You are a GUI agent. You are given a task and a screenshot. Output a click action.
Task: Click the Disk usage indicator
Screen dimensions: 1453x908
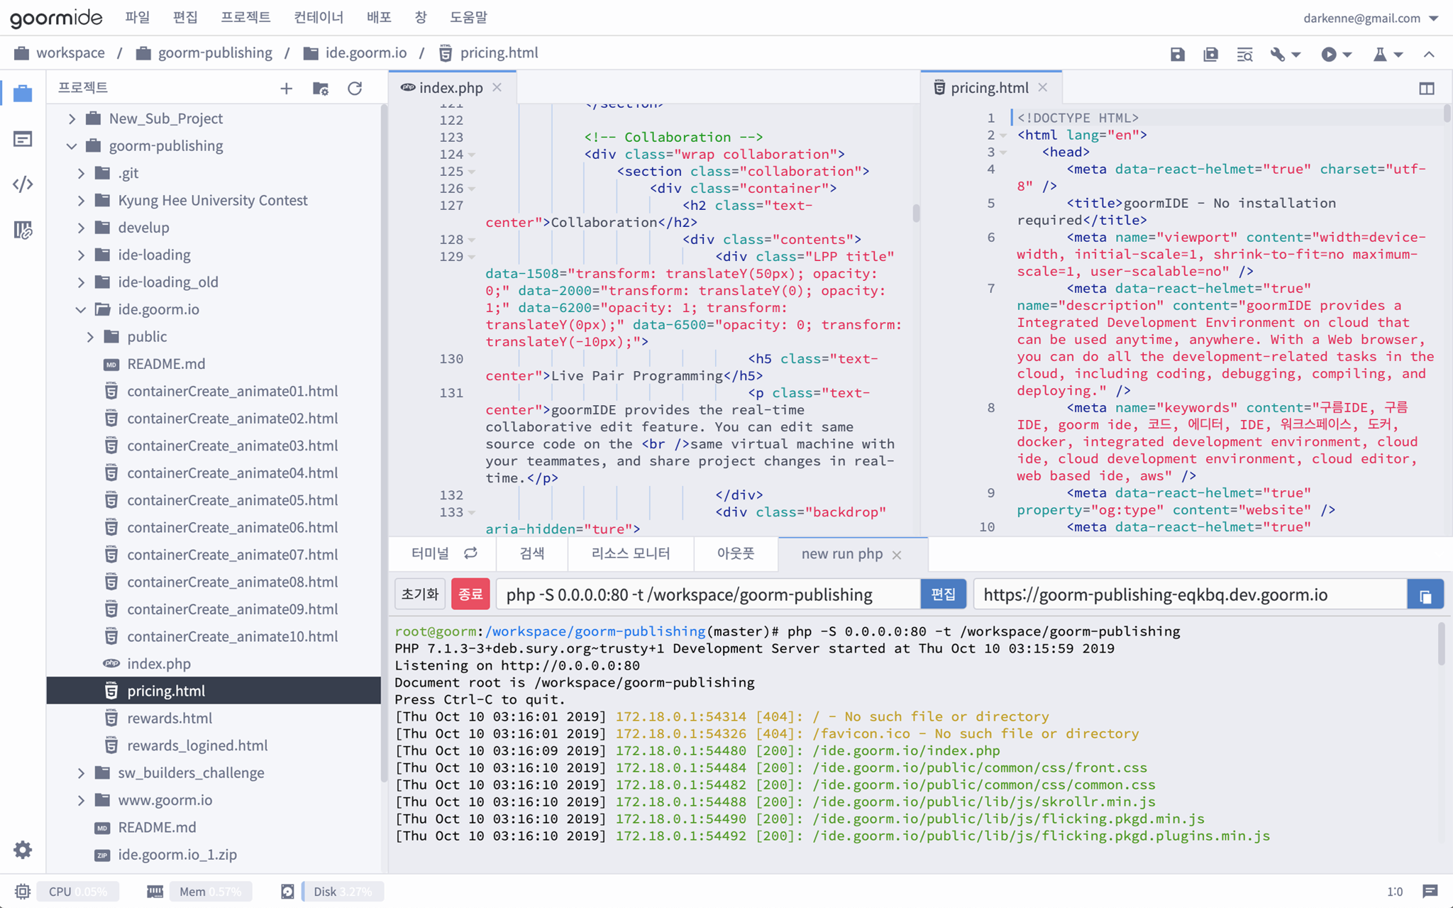[x=343, y=892]
